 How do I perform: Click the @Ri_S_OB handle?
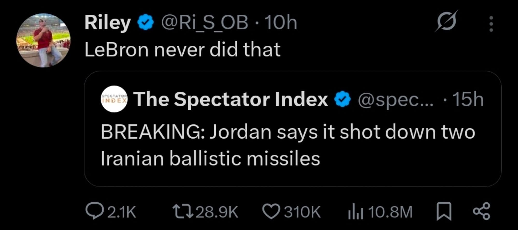click(205, 23)
